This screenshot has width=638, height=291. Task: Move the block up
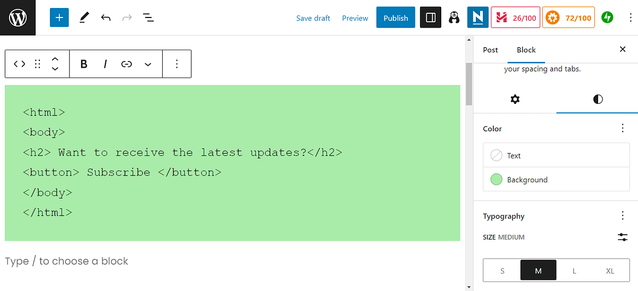click(x=55, y=58)
